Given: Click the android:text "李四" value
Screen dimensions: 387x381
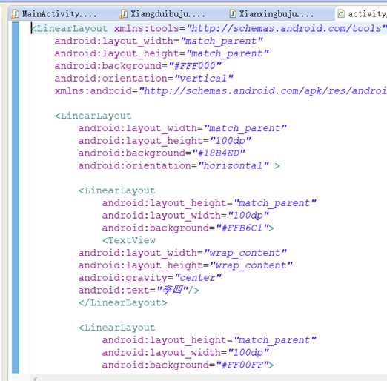Looking at the screenshot, I should tap(173, 290).
